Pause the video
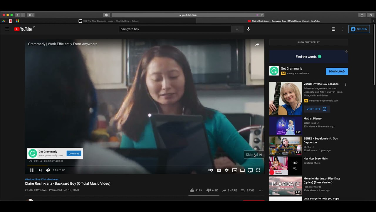This screenshot has width=376, height=212. pyautogui.click(x=32, y=170)
